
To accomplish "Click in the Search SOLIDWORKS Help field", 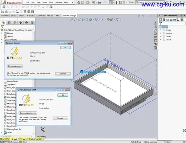I will (149, 2).
